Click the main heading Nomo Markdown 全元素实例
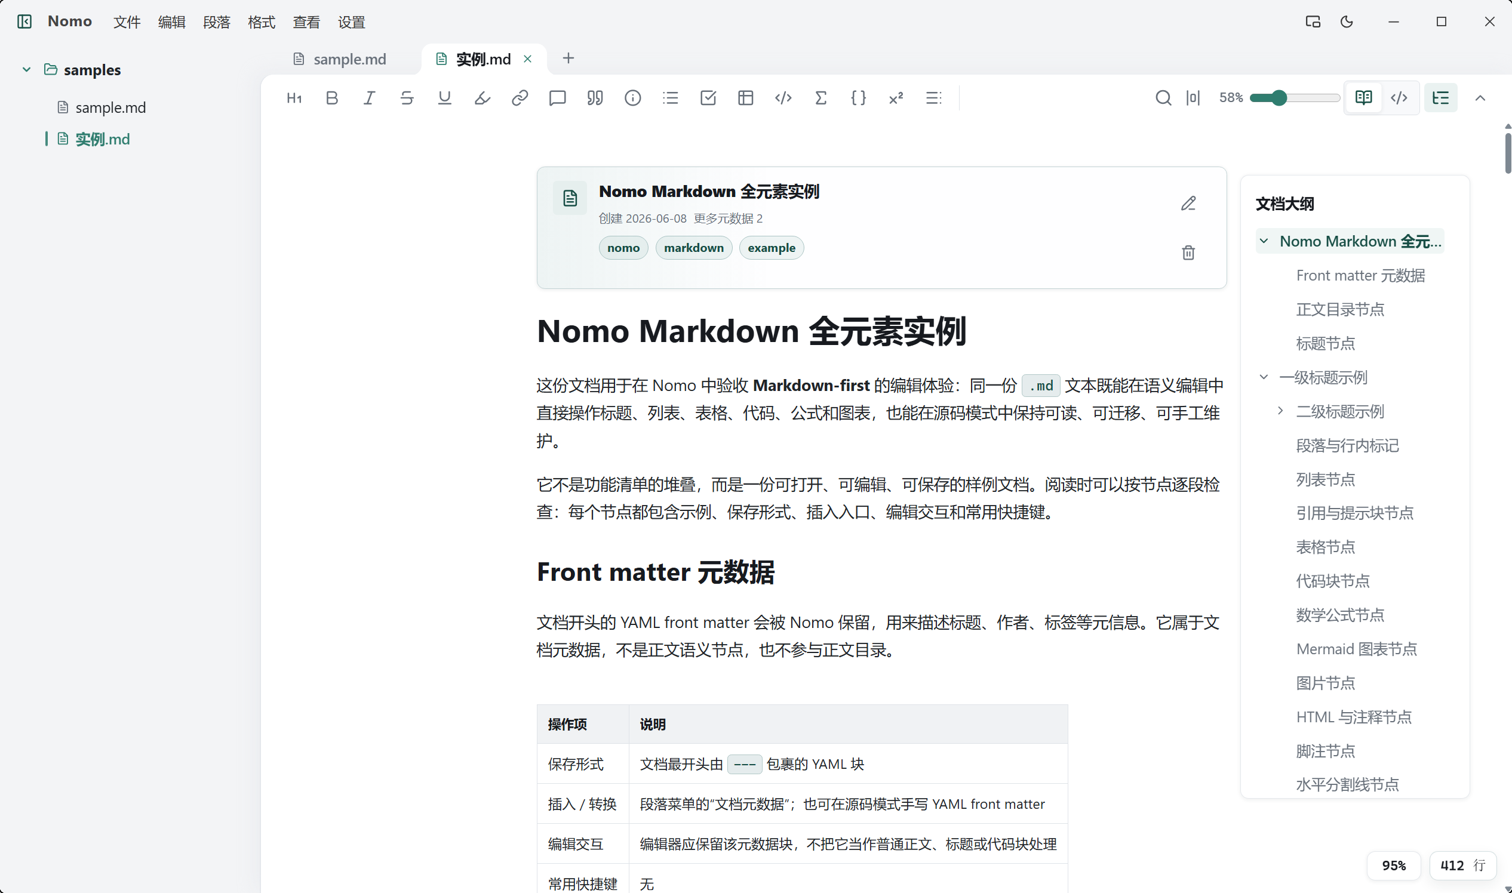The image size is (1512, 893). [752, 331]
